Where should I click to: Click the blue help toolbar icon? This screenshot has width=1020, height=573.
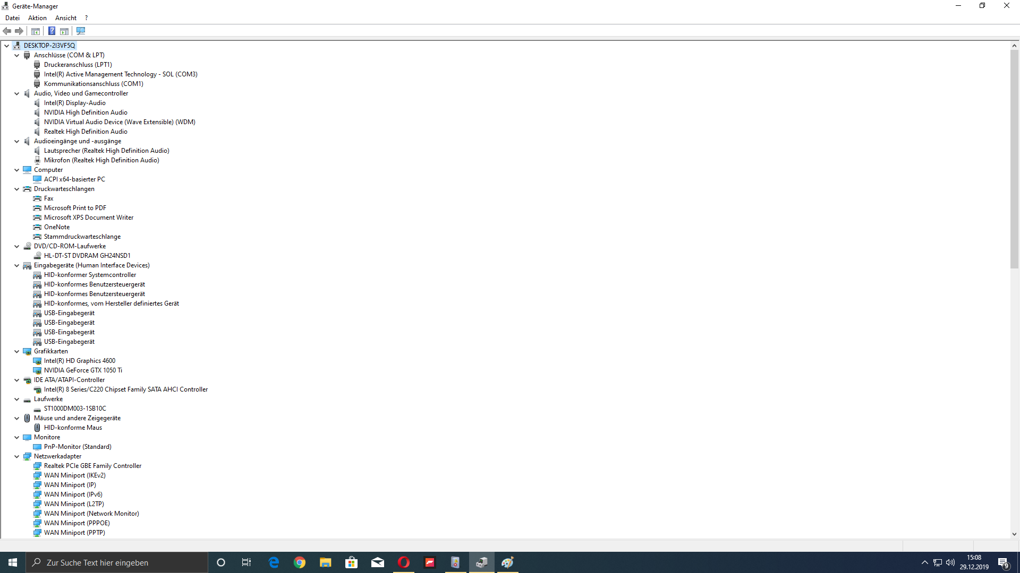coord(52,31)
